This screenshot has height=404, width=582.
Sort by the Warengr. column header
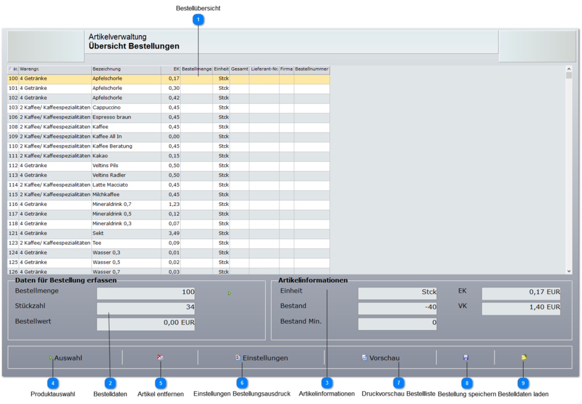tap(55, 69)
